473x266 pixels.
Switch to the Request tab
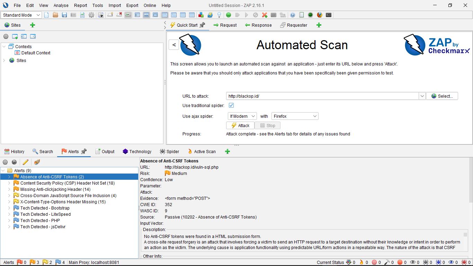pyautogui.click(x=225, y=25)
